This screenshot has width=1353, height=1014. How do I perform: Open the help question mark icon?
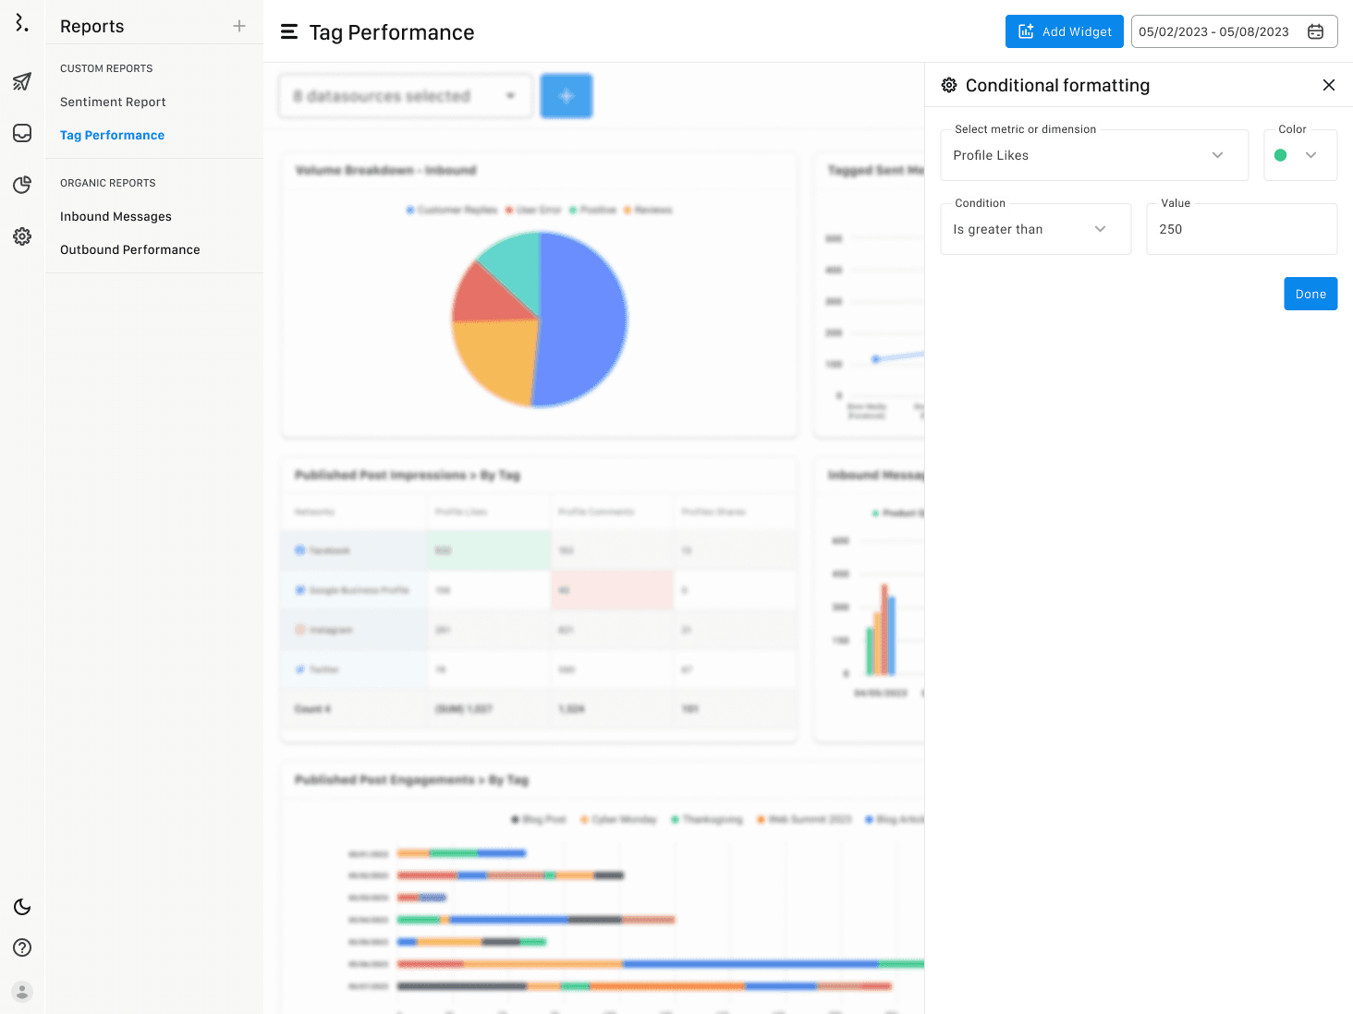22,948
